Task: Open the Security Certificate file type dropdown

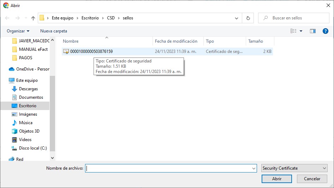Action: [294, 168]
